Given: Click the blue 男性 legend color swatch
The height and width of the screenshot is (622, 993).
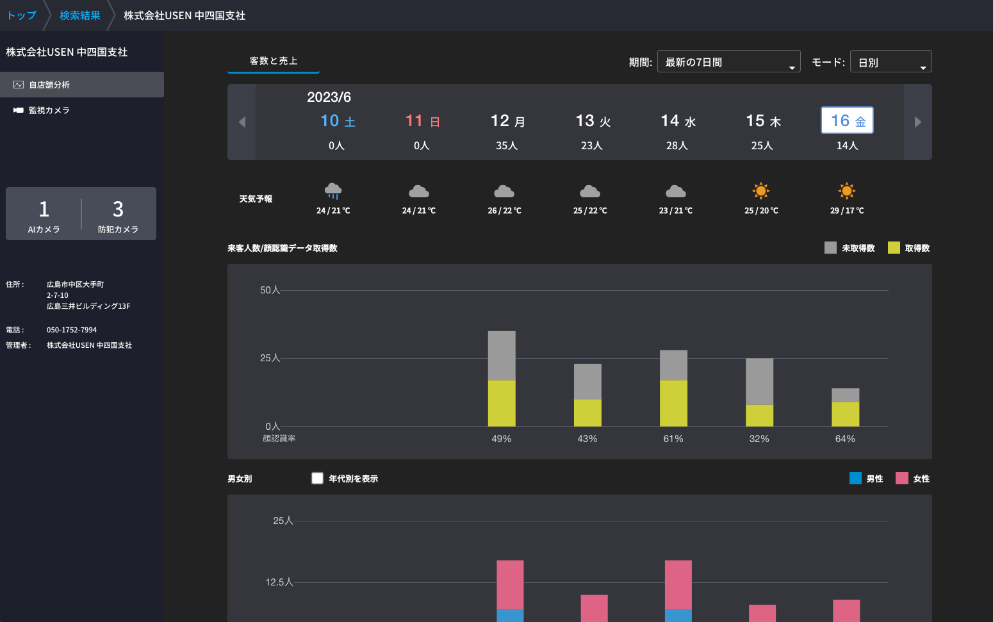Looking at the screenshot, I should 855,479.
